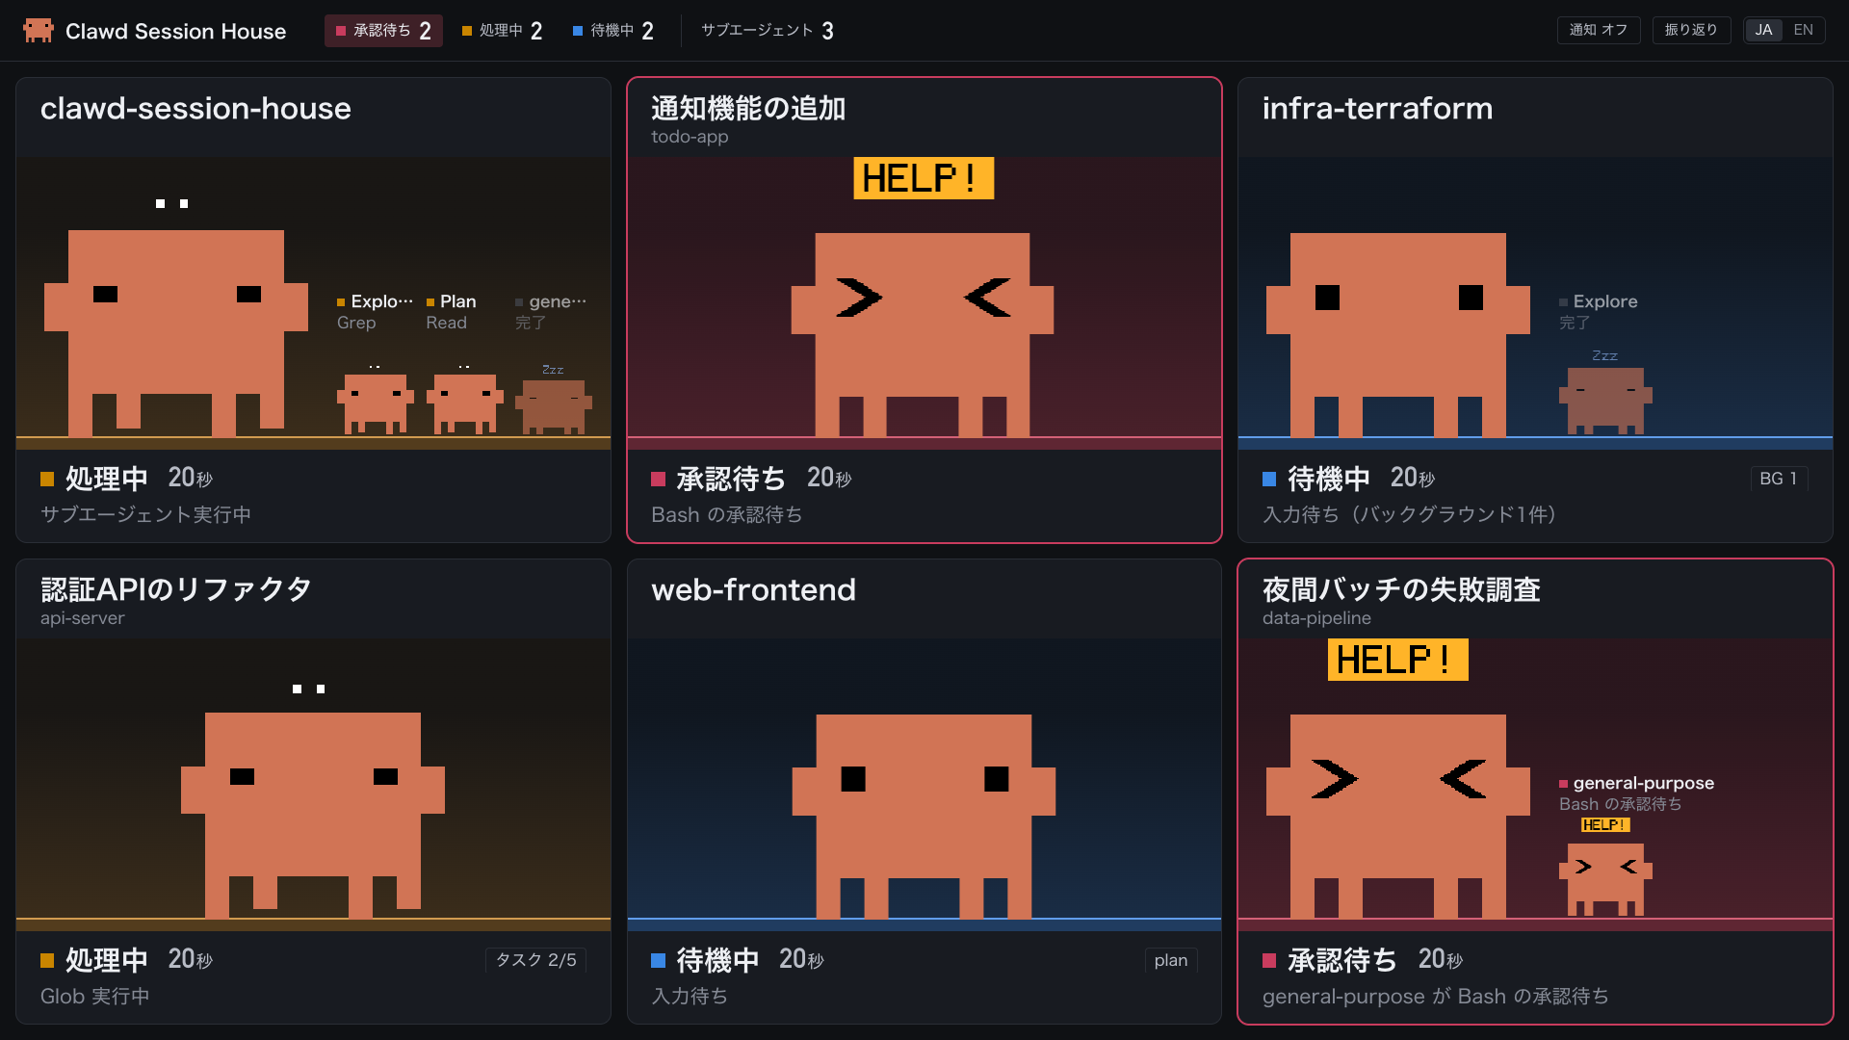Screen dimensions: 1849x1040
Task: Click the crab in 認証APIのリファクタ card
Action: 313,815
